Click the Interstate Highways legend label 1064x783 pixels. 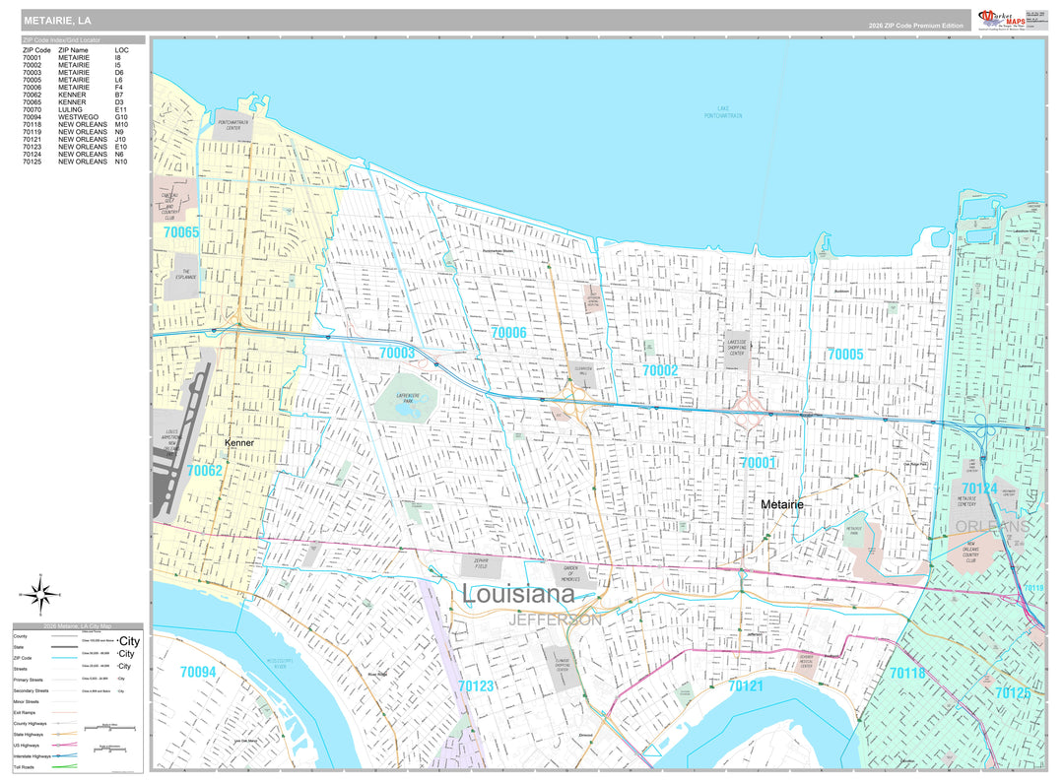[32, 756]
